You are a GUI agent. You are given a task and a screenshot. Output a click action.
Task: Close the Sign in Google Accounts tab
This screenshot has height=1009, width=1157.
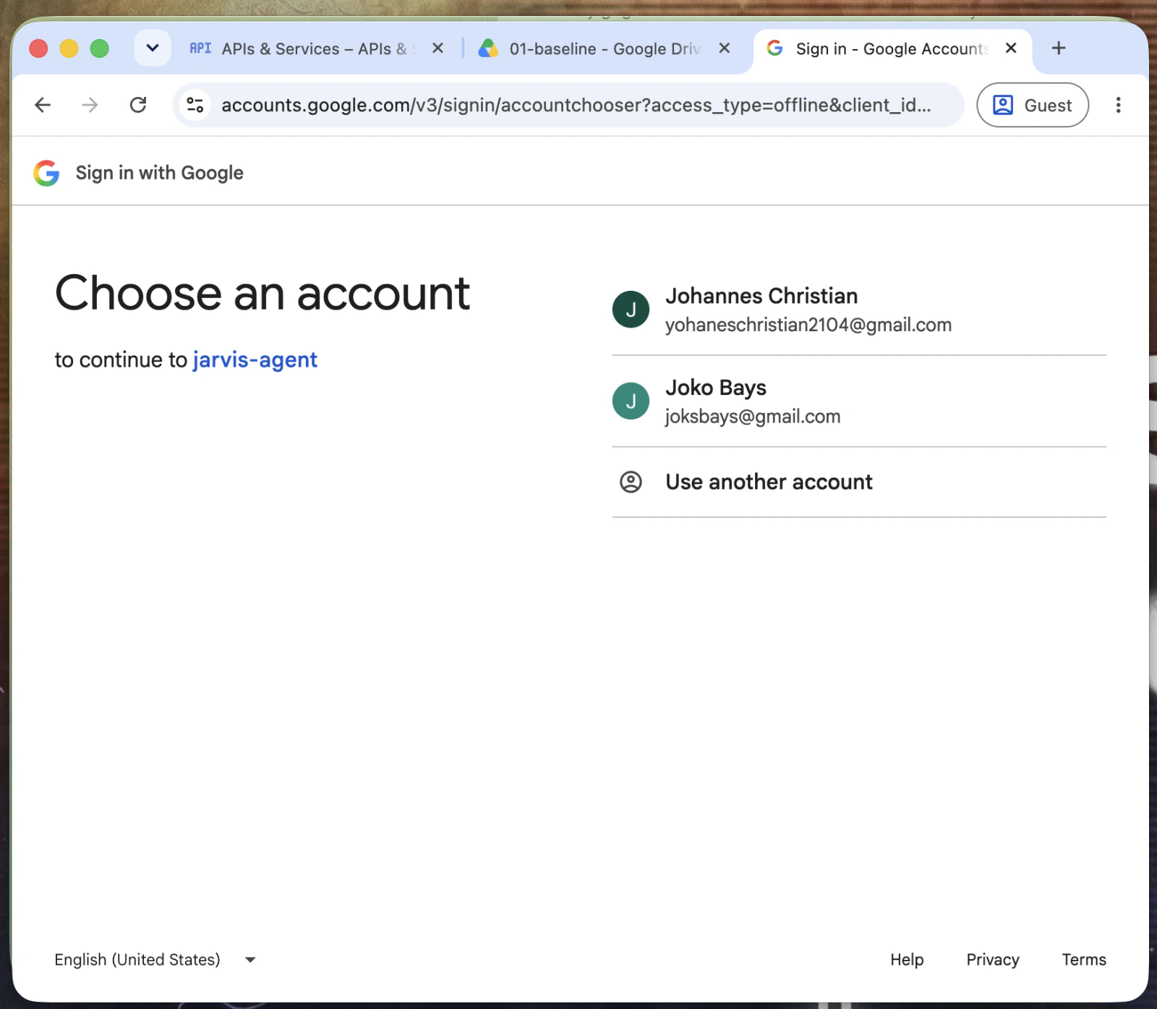(x=1011, y=48)
